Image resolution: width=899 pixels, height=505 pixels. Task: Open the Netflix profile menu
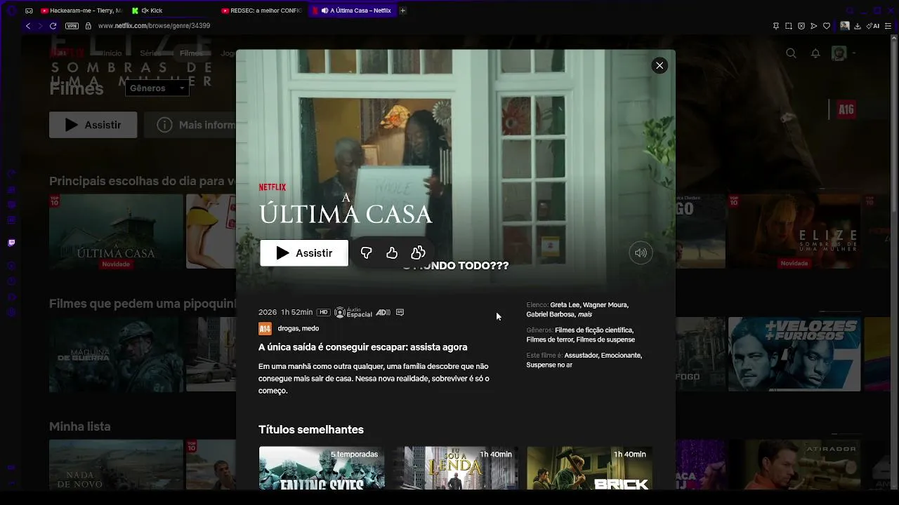point(843,53)
